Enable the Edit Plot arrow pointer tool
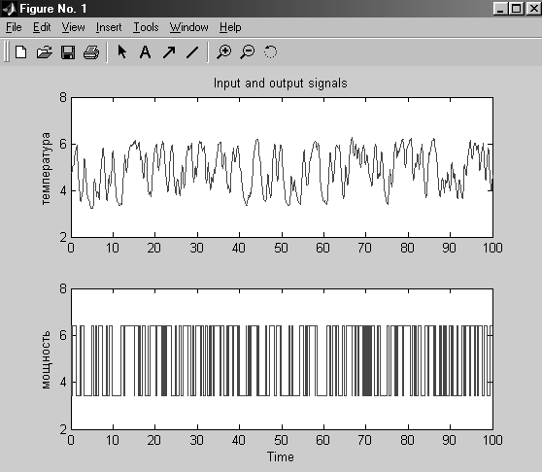Viewport: 542px width, 472px height. coord(122,52)
